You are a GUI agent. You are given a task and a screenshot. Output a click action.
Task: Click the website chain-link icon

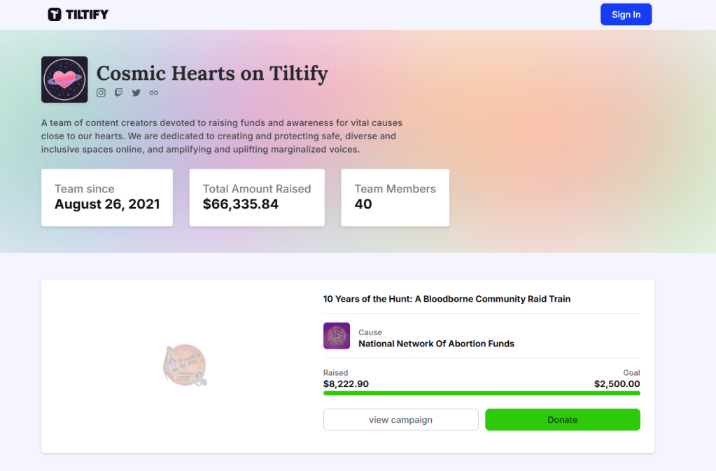(x=154, y=92)
